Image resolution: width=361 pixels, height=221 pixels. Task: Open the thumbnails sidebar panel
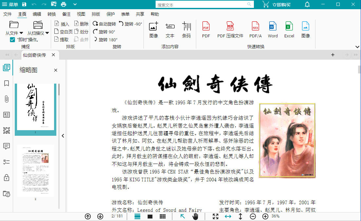pos(7,68)
